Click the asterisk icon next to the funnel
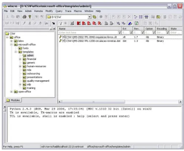The height and width of the screenshot is (151, 184). (66, 23)
